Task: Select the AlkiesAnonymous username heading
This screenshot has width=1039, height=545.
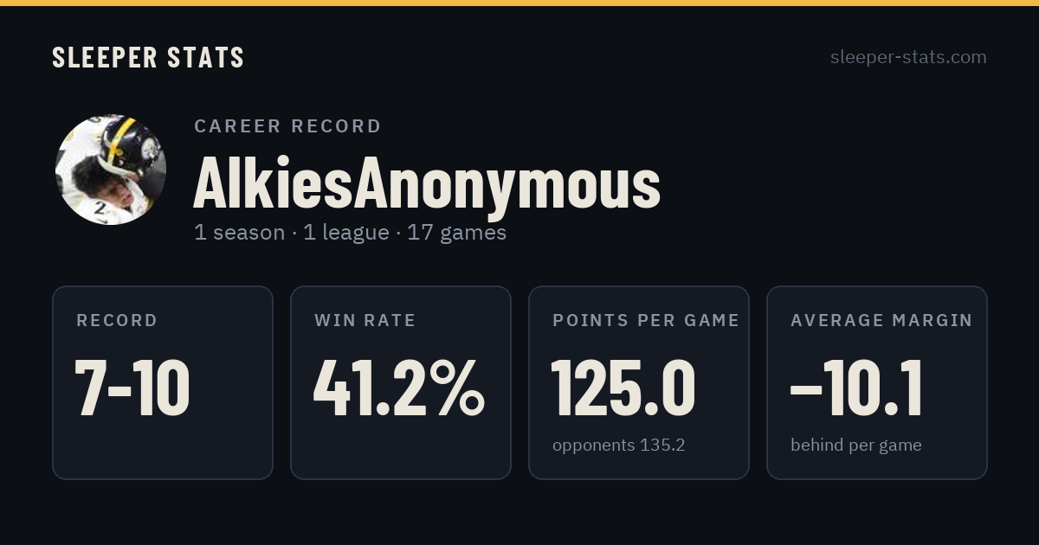Action: pyautogui.click(x=427, y=183)
